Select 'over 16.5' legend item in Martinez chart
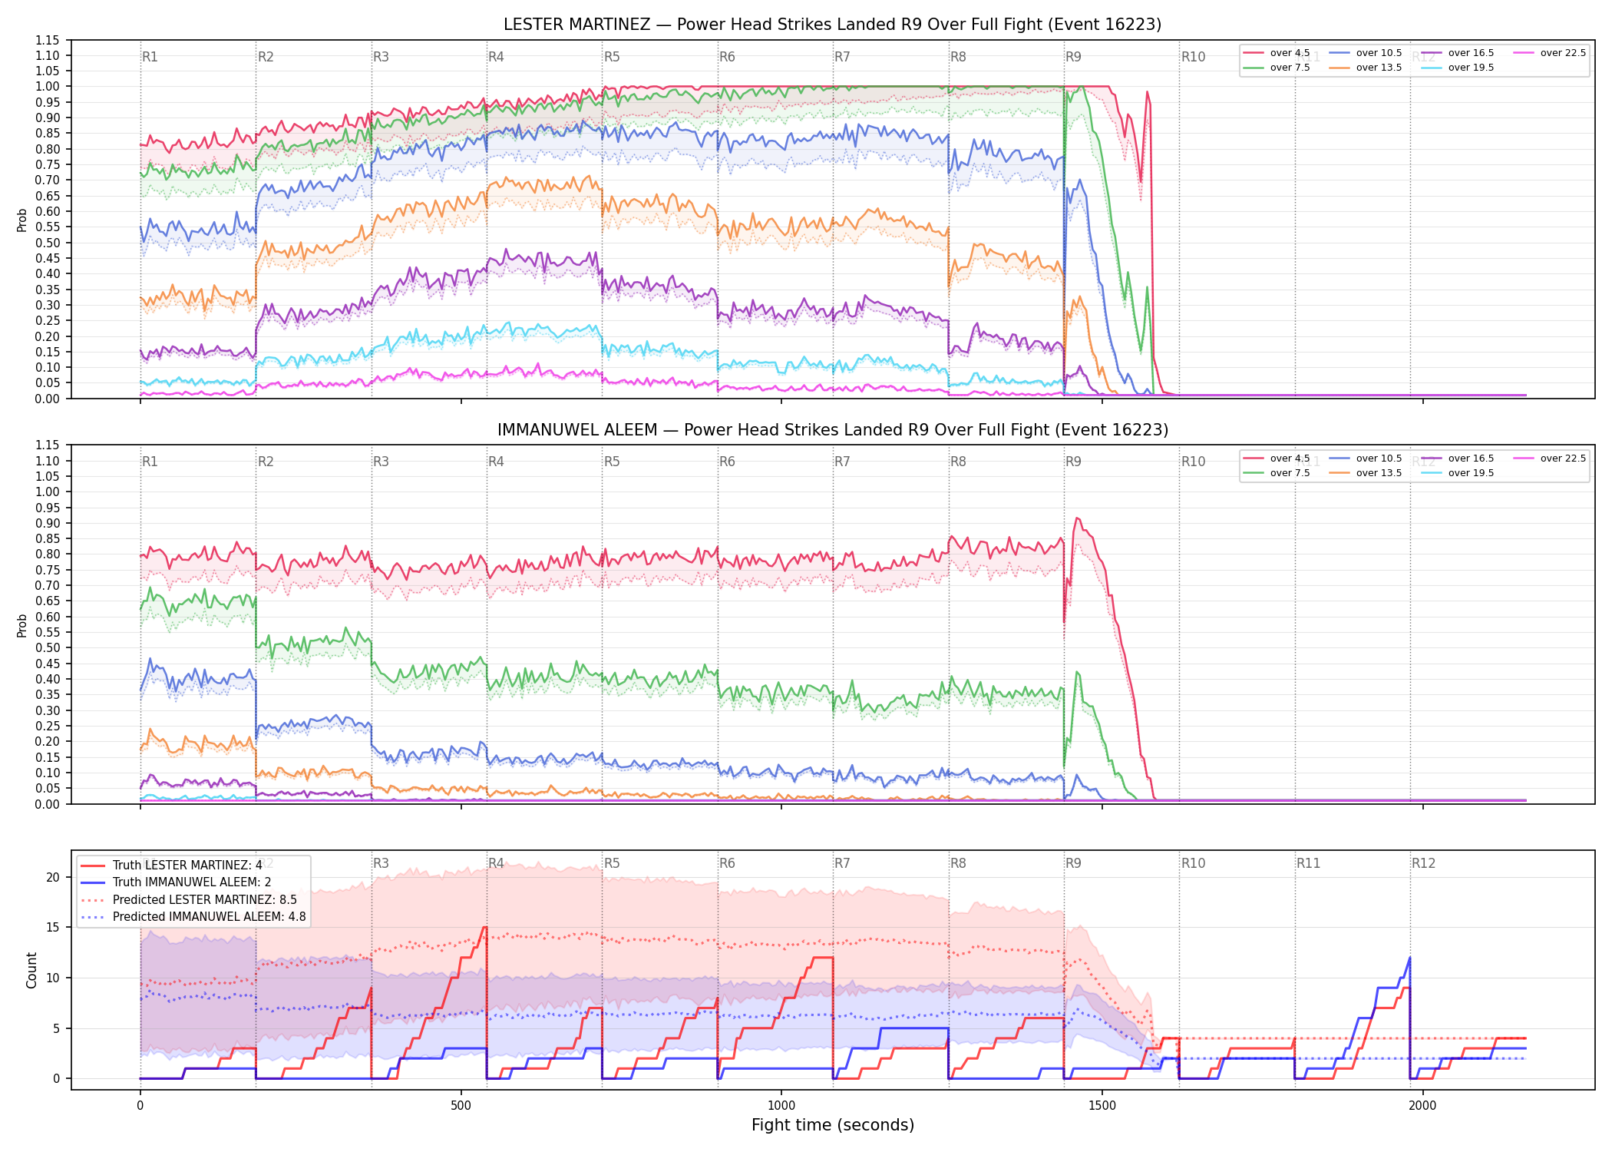1612x1152 pixels. (x=1458, y=53)
